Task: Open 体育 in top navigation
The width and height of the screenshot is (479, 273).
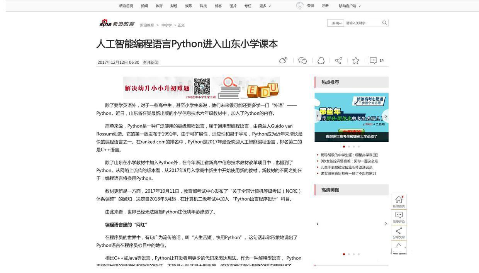Action: click(x=159, y=6)
